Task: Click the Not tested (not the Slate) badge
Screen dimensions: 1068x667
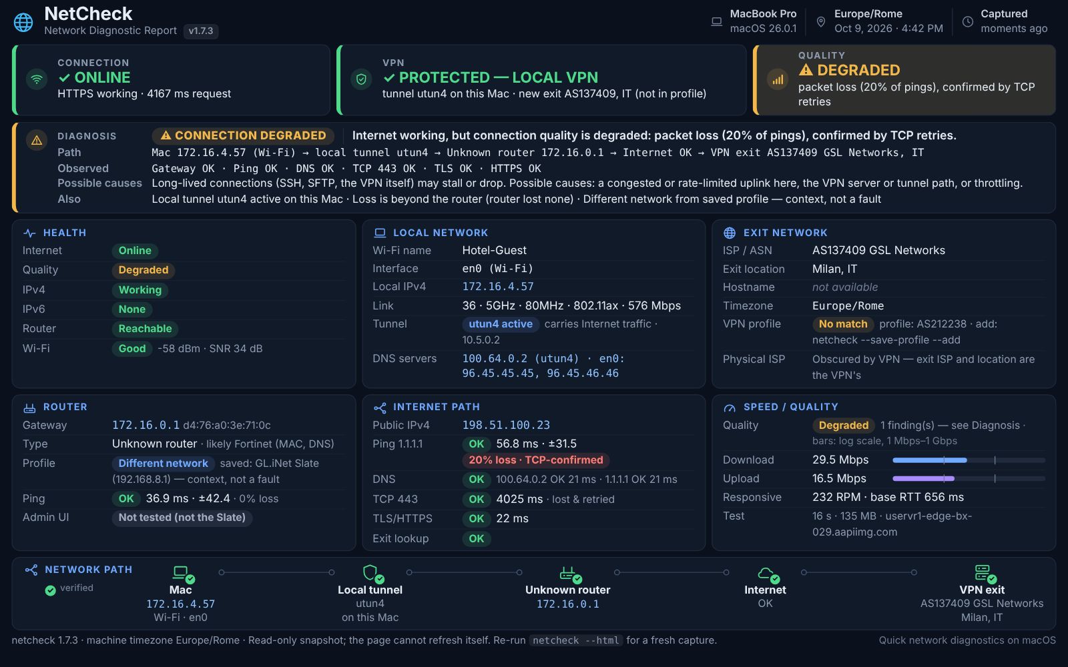Action: [x=182, y=518]
